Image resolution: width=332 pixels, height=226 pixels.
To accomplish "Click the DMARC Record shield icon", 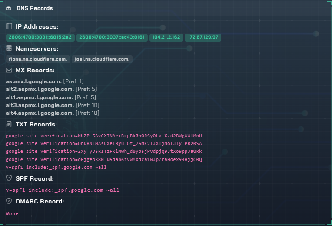I will (x=9, y=201).
